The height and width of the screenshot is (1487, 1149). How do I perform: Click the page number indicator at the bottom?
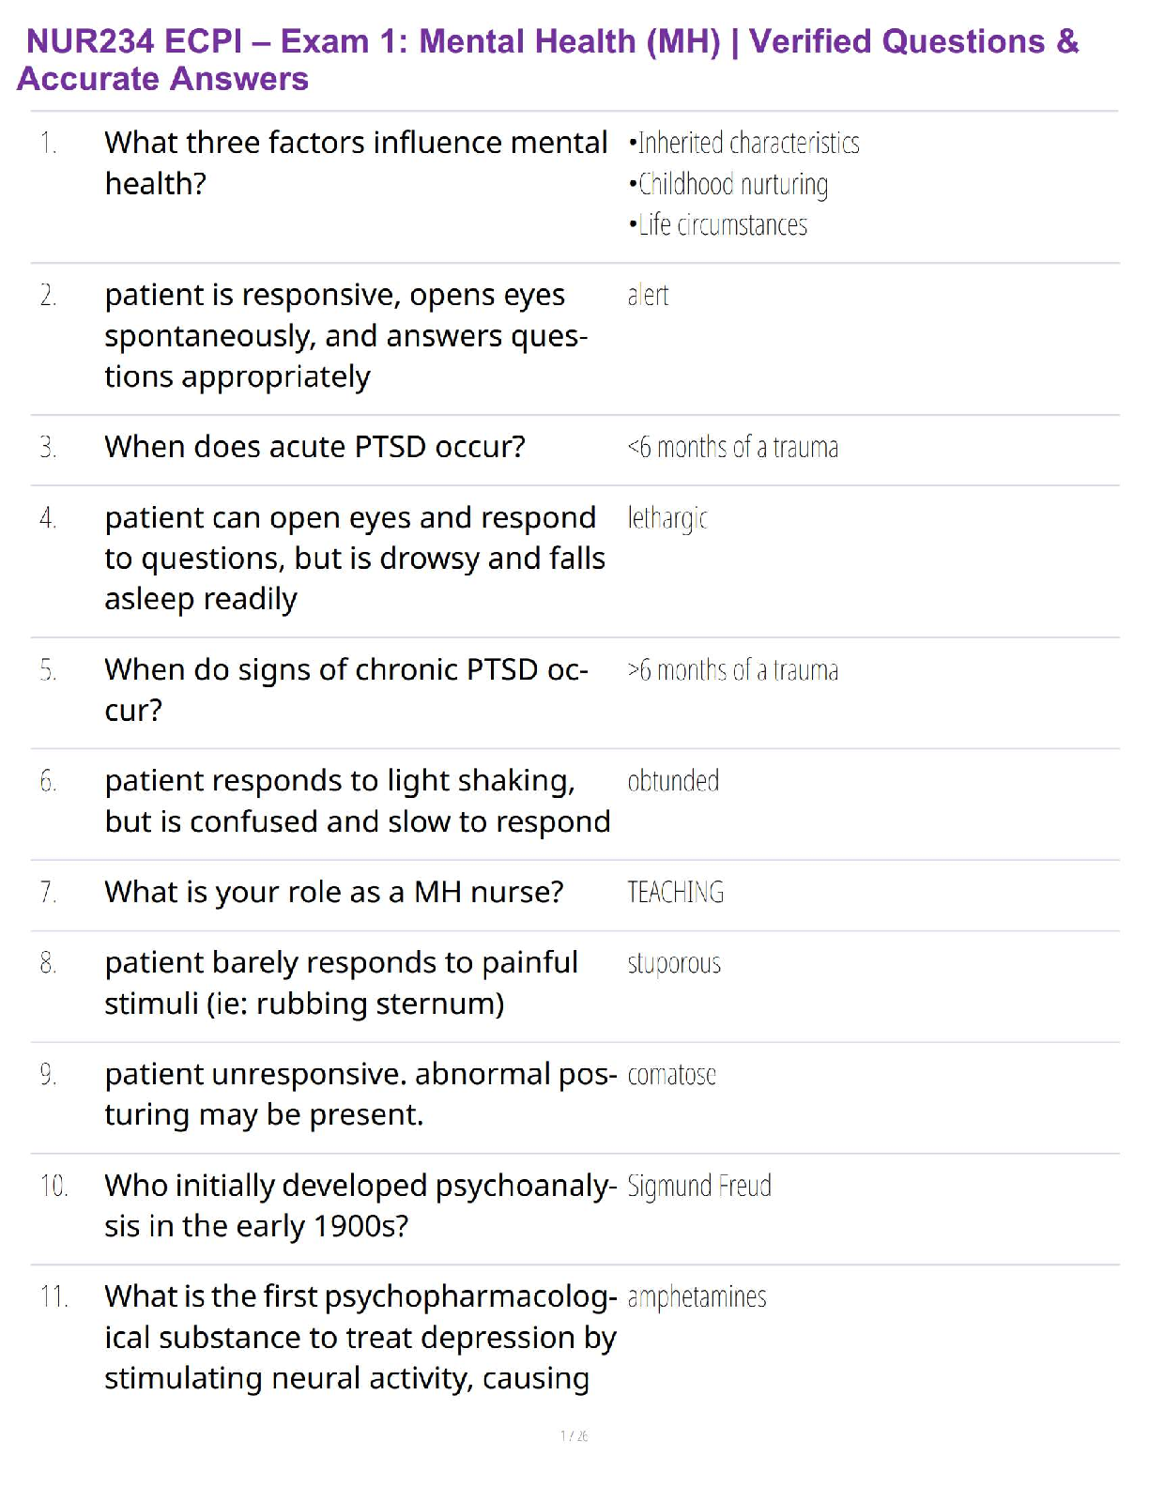click(574, 1435)
